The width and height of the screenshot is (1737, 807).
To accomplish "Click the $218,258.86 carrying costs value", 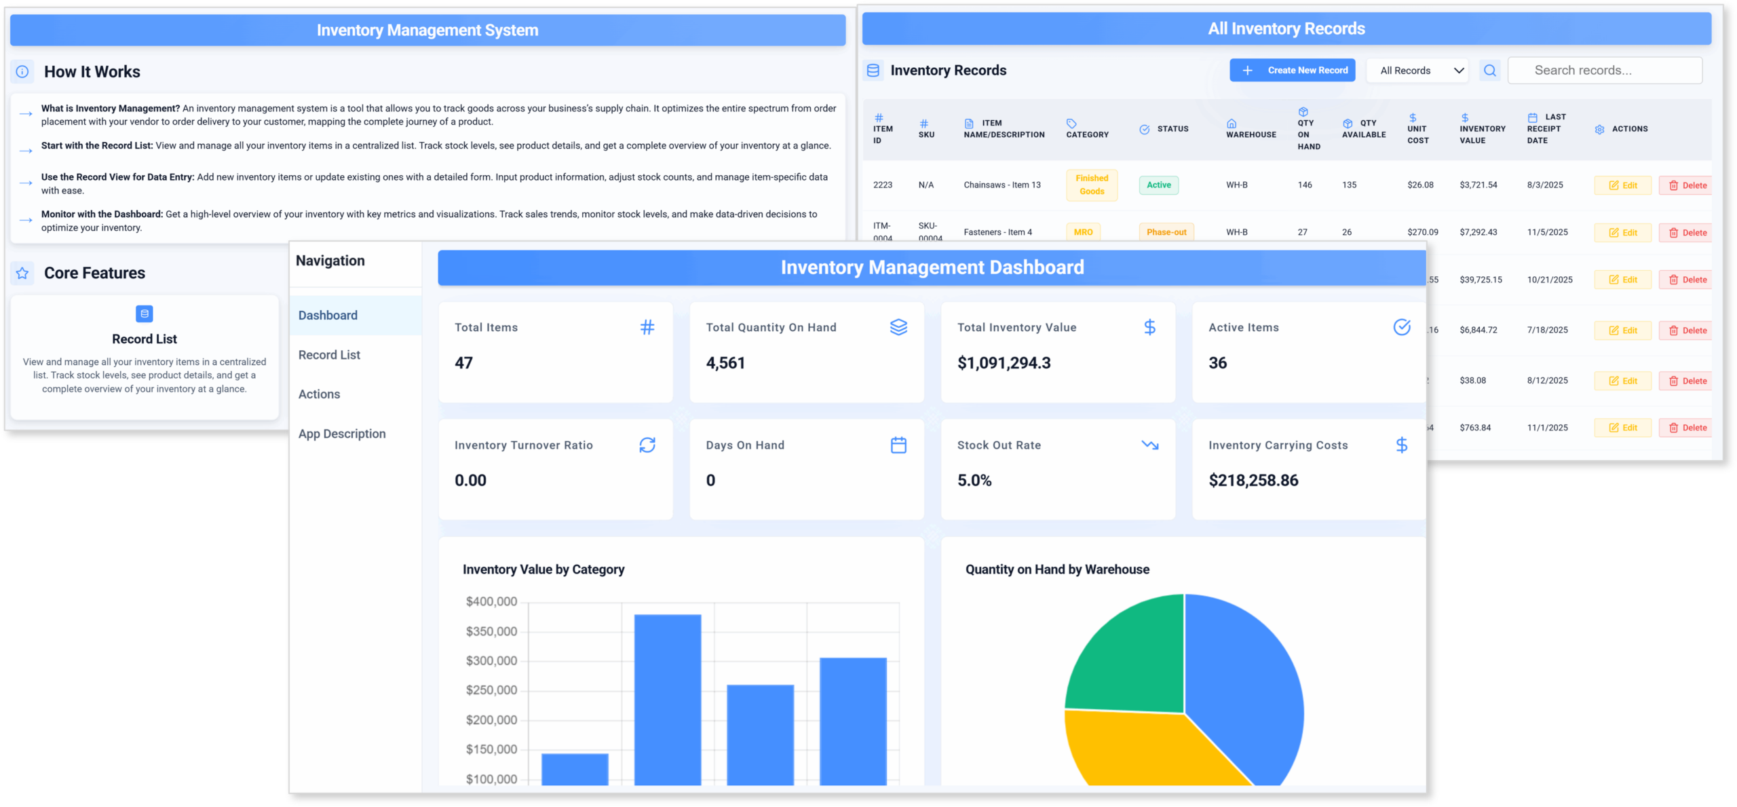I will click(x=1253, y=481).
